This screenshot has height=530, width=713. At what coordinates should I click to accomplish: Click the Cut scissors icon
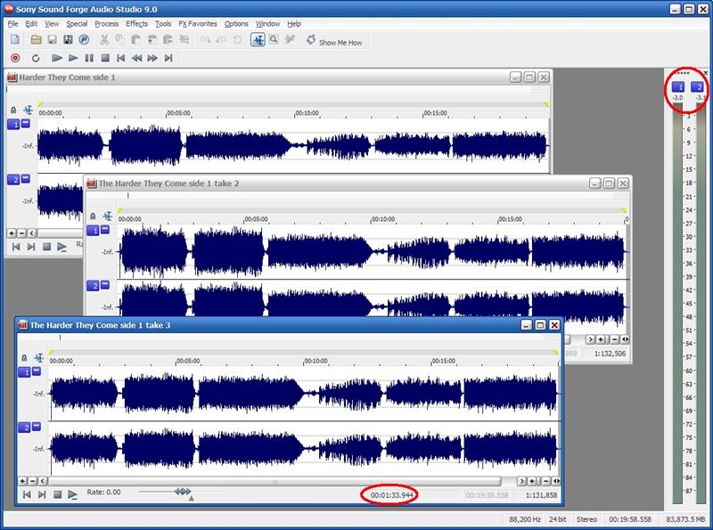[x=105, y=40]
